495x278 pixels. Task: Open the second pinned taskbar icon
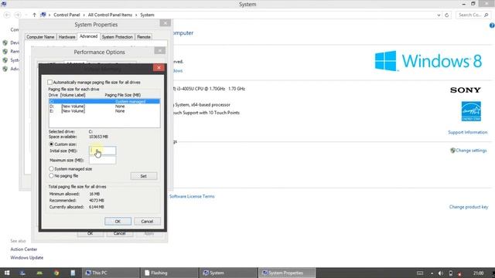22,273
